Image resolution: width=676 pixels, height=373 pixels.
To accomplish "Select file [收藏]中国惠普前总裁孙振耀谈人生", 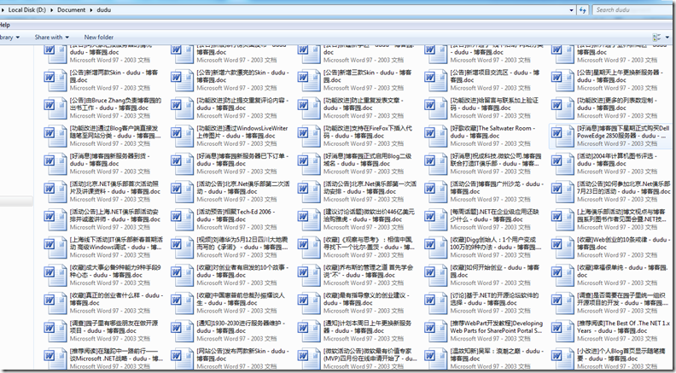I will point(241,300).
